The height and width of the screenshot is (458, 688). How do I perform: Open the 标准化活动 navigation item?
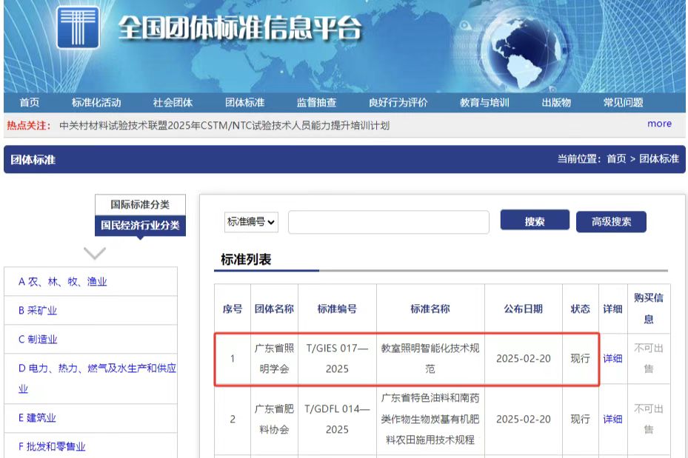pos(96,103)
